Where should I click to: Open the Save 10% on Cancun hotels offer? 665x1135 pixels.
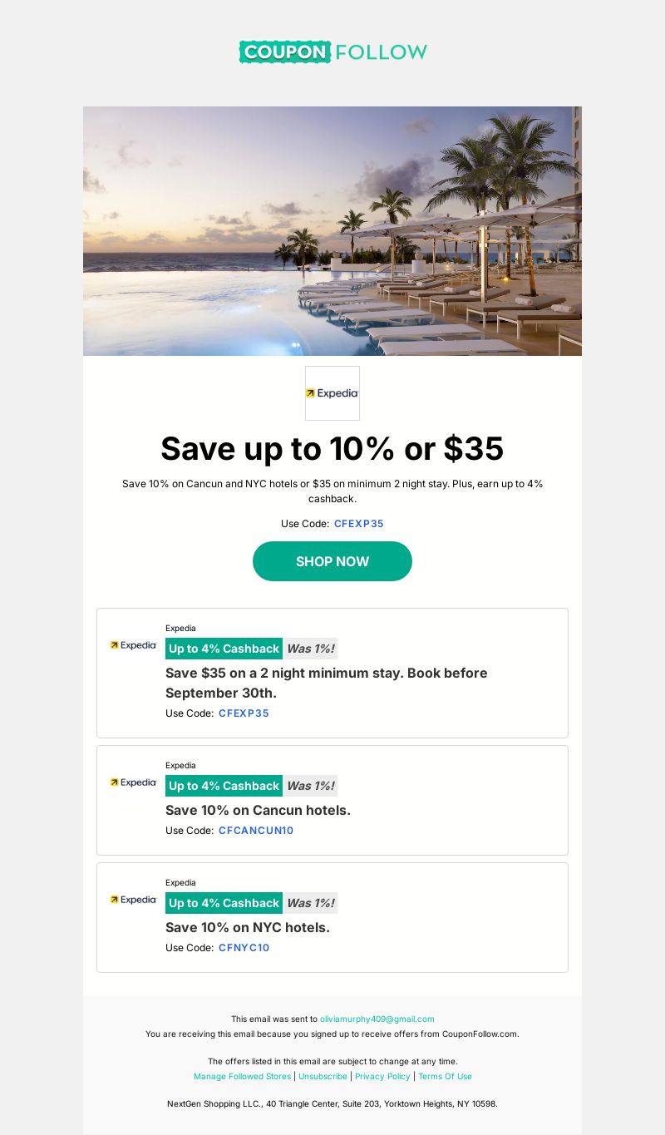click(x=258, y=810)
